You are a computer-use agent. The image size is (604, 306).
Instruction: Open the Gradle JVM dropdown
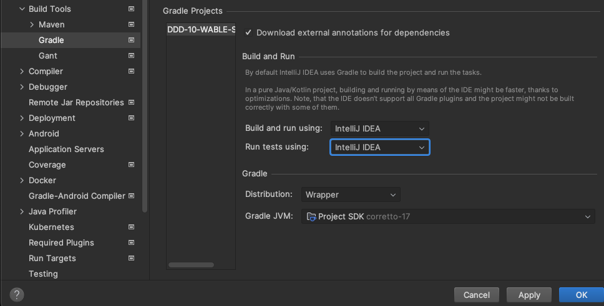tap(449, 217)
